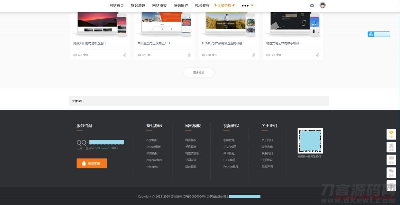Star the HTML5农产品销售企业网站 template card
The width and height of the screenshot is (400, 205).
coord(214,55)
